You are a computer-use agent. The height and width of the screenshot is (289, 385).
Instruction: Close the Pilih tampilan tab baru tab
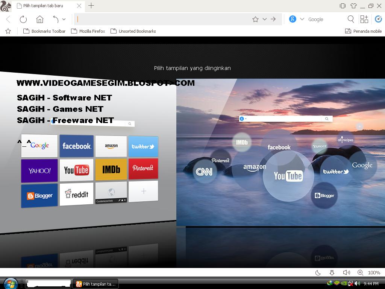click(79, 6)
